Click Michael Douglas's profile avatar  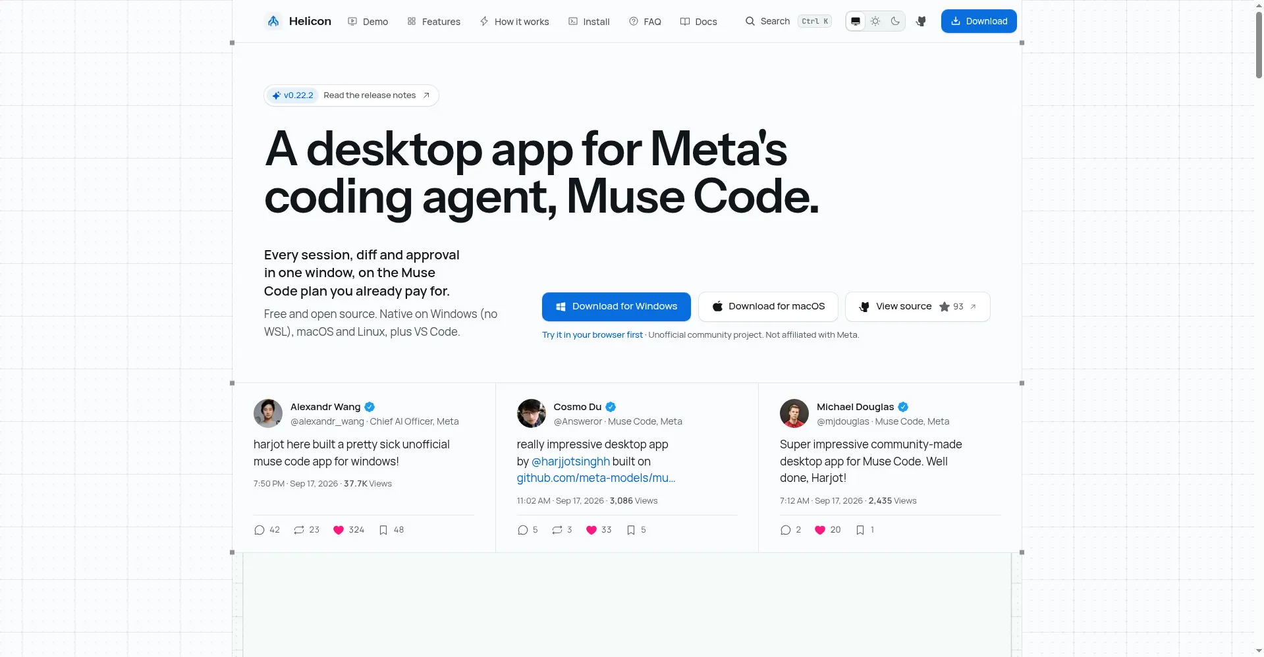coord(794,413)
